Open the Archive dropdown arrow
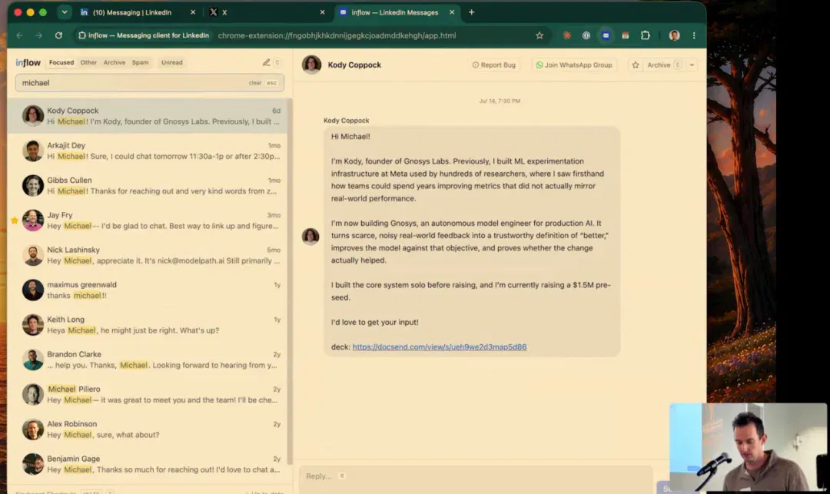 pyautogui.click(x=692, y=65)
